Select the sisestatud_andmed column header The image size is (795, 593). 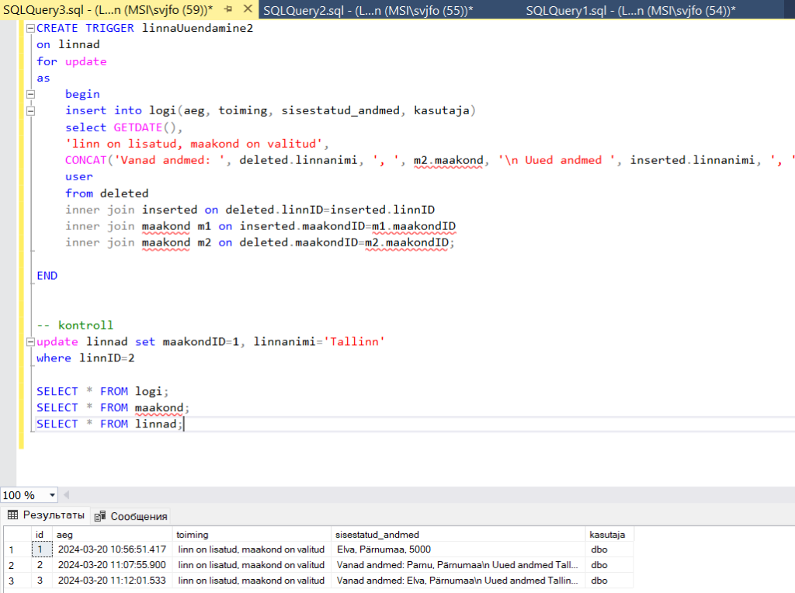[x=459, y=535]
